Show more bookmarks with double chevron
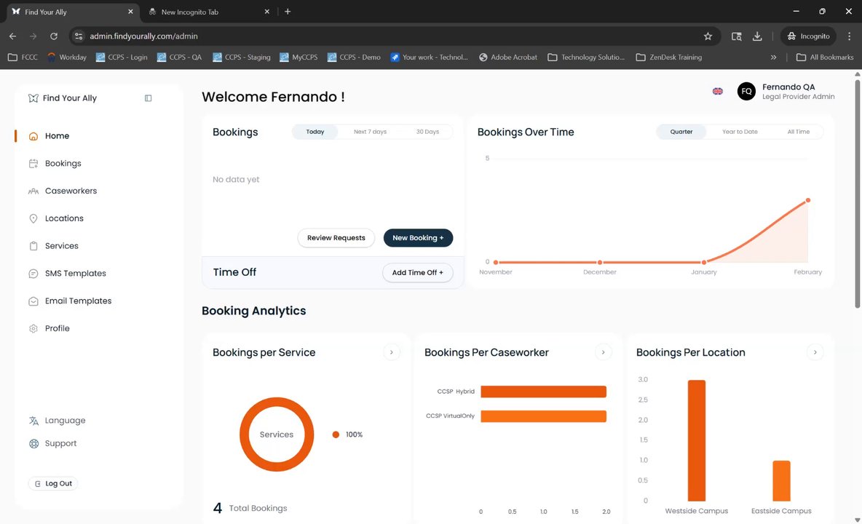Screen dimensions: 862x524 773,57
